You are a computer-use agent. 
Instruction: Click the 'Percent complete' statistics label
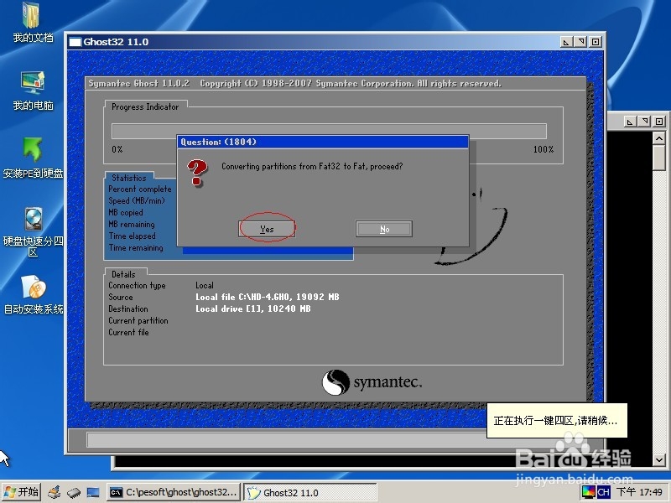tap(140, 189)
